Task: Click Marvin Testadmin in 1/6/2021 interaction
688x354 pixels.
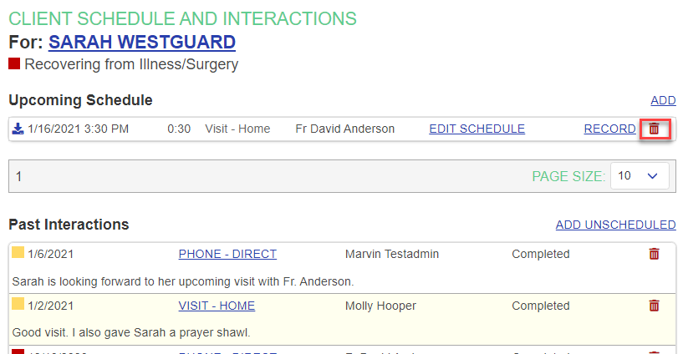Action: [x=391, y=254]
